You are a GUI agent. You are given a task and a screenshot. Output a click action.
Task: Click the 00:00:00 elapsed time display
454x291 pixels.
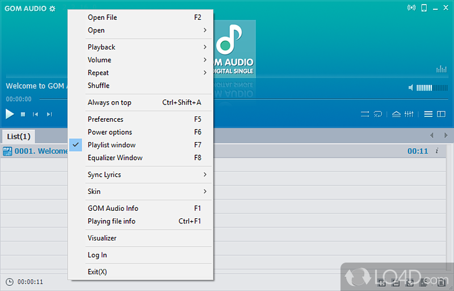(19, 99)
